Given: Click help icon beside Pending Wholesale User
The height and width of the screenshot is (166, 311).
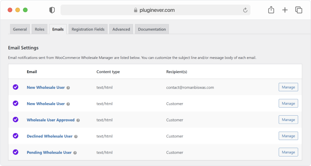Looking at the screenshot, I should coord(75,153).
